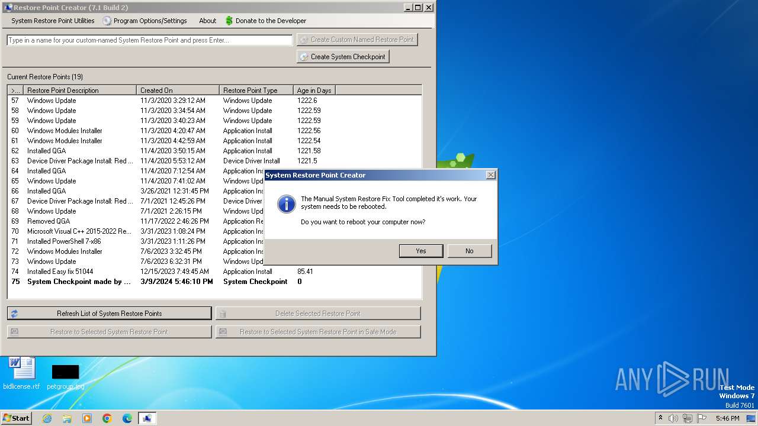Select restore point 62 Installed QGA
Screen dimensions: 758x426
click(214, 151)
